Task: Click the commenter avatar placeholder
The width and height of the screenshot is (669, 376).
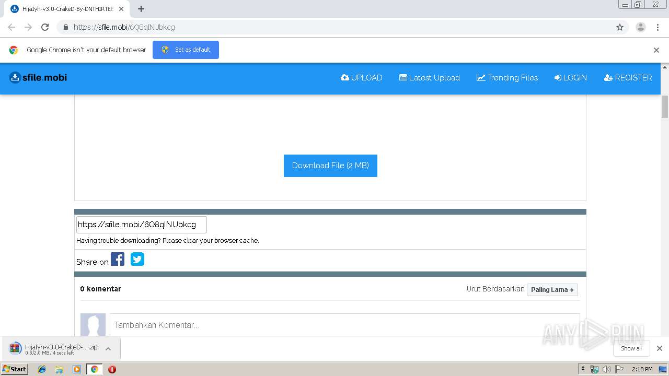Action: (93, 325)
